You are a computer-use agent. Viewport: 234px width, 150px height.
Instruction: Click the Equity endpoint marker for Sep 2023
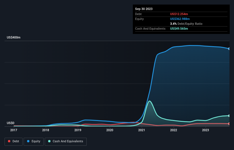pyautogui.click(x=229, y=49)
